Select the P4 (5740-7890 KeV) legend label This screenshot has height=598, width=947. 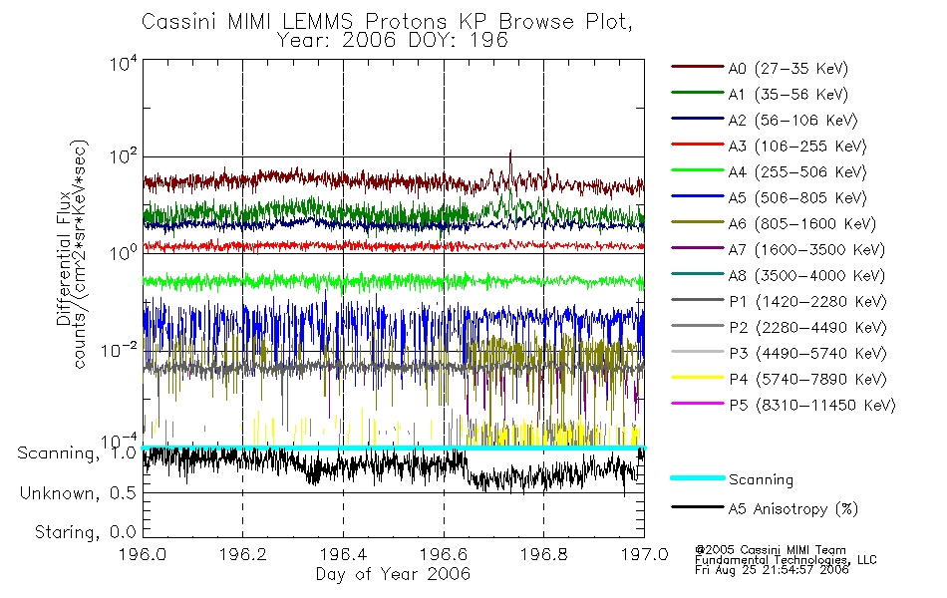[807, 380]
